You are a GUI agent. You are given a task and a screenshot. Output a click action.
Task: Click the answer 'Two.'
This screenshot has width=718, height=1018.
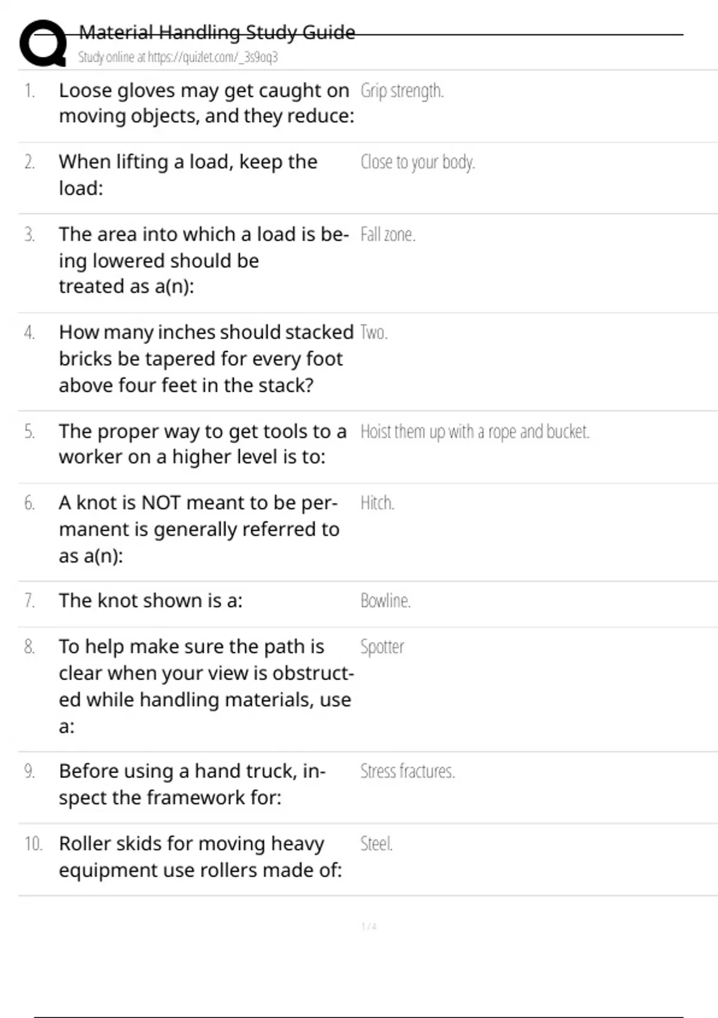(x=373, y=332)
